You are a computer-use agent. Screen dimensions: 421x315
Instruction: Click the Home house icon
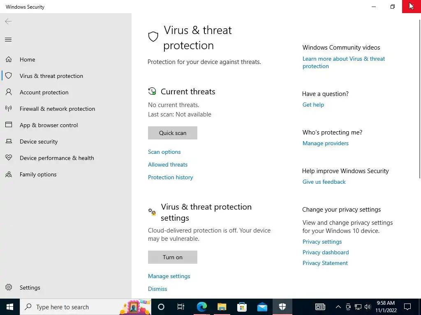(x=9, y=59)
